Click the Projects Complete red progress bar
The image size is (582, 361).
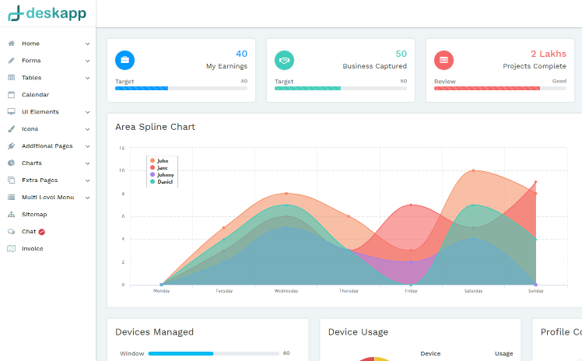click(x=500, y=88)
